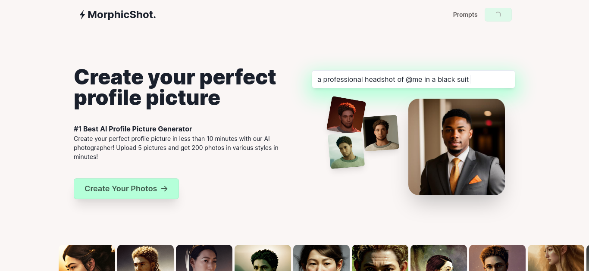This screenshot has width=589, height=271.
Task: Open gallery image of blond man on green background
Action: (380, 258)
